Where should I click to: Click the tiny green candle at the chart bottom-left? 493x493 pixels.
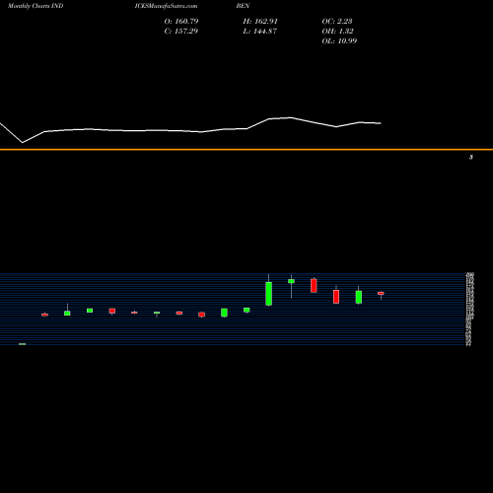pyautogui.click(x=23, y=344)
